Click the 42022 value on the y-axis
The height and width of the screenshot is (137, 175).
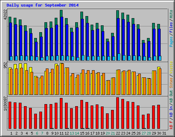pyautogui.click(x=5, y=14)
